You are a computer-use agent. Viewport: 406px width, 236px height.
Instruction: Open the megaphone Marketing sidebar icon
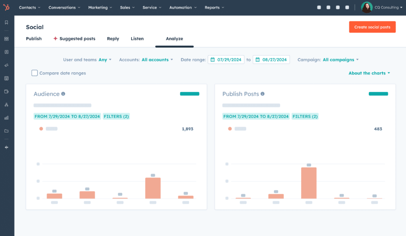click(x=6, y=65)
